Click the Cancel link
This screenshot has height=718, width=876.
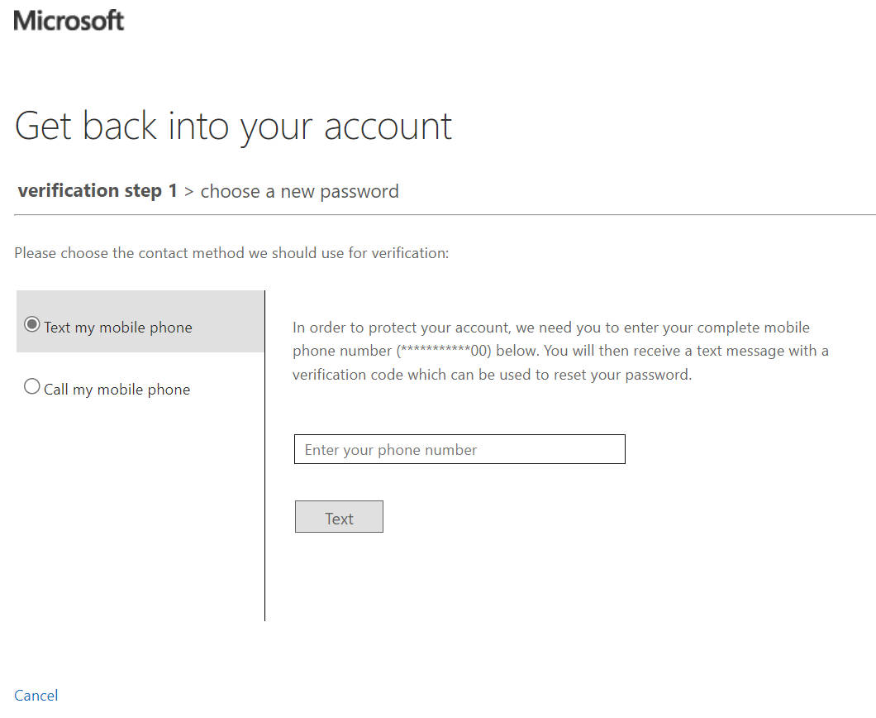(x=36, y=695)
